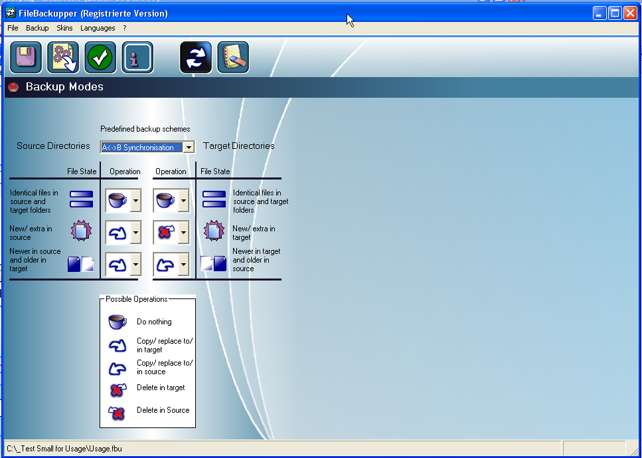Click the Delete in Source legend icon
The image size is (642, 458).
coord(117,412)
